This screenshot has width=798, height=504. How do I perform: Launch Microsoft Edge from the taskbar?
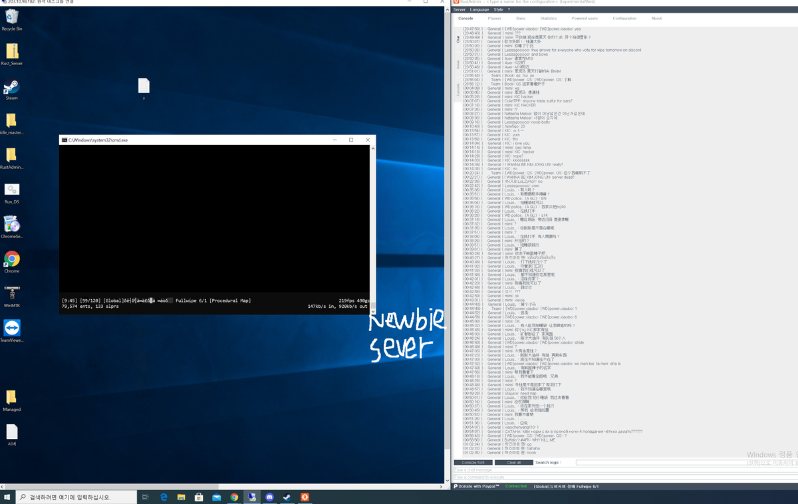(164, 497)
